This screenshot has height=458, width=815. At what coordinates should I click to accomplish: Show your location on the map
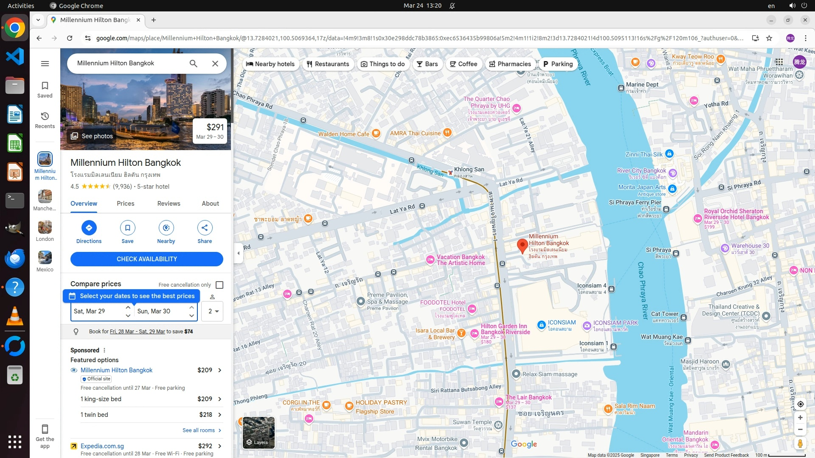point(800,404)
